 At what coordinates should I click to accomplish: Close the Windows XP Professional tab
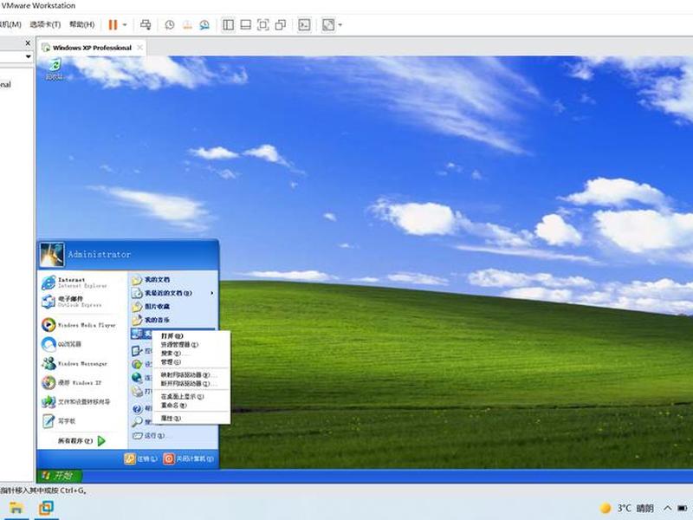[139, 48]
